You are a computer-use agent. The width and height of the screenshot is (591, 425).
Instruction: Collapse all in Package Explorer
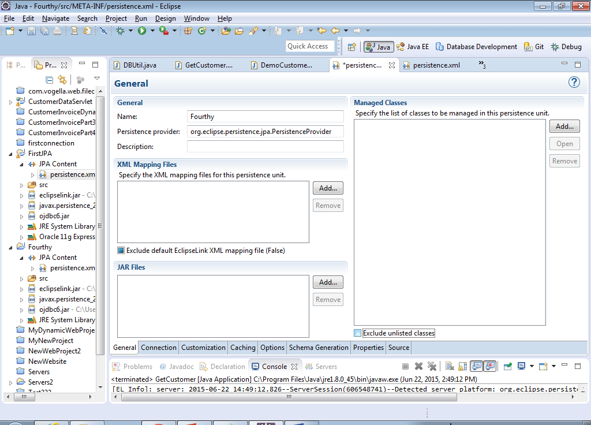point(50,80)
